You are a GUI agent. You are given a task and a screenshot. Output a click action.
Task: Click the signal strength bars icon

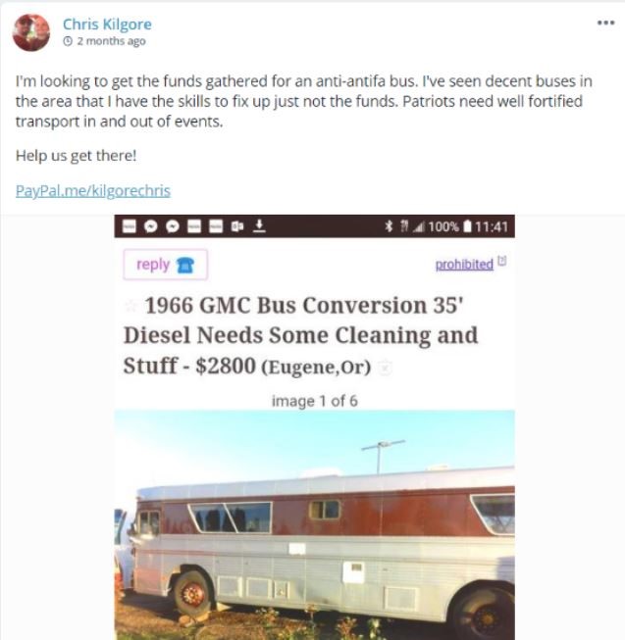coord(419,226)
